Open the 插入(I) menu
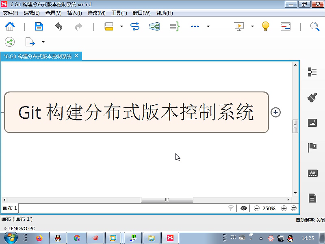 tap(75, 13)
